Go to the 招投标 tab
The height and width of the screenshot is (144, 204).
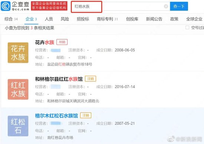point(83,19)
